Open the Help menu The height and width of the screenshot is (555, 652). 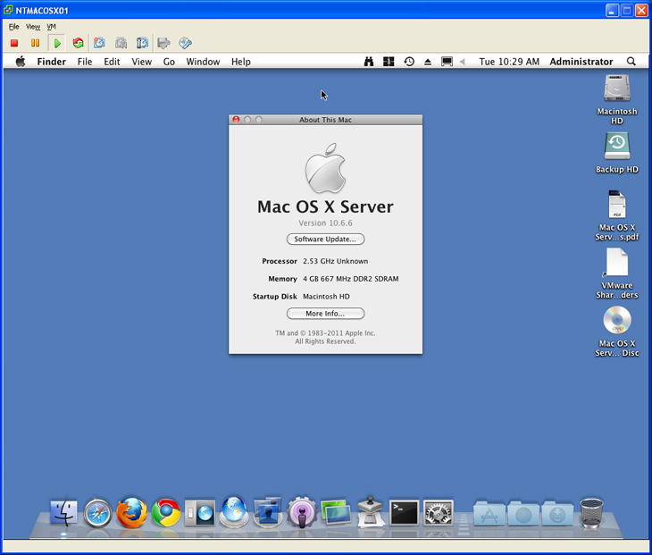[241, 62]
